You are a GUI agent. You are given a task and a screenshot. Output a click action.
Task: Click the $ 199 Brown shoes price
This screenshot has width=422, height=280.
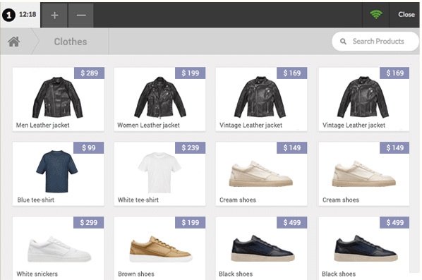(191, 222)
